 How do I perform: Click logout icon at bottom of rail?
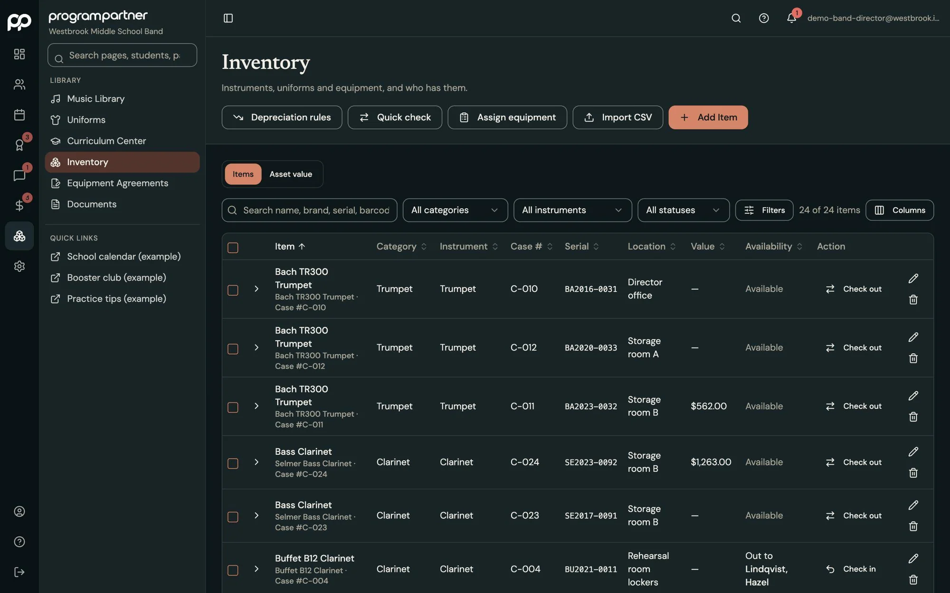click(19, 572)
